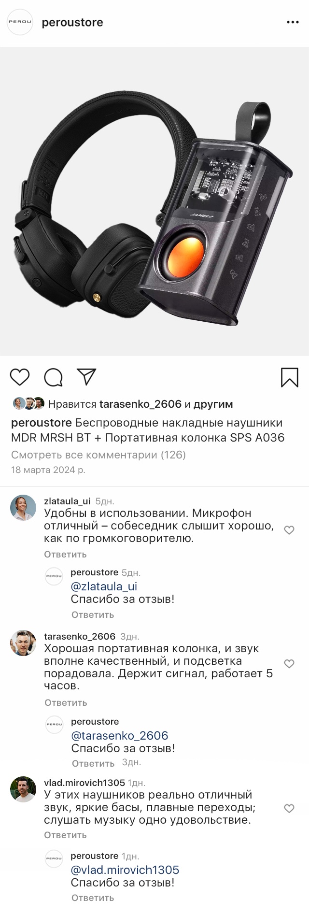Open comments via speech bubble icon
Image resolution: width=309 pixels, height=914 pixels.
(x=54, y=377)
